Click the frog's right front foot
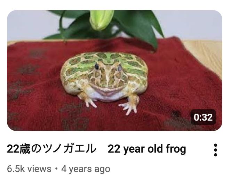The height and width of the screenshot is (187, 231). click(130, 105)
